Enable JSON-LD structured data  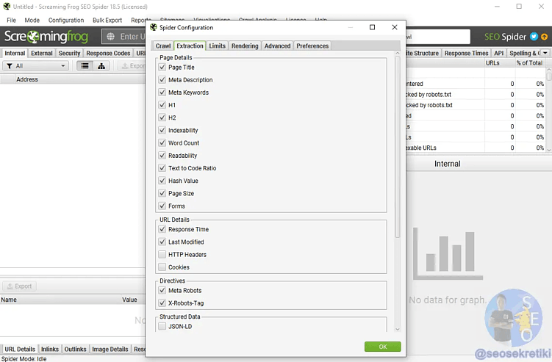[162, 326]
